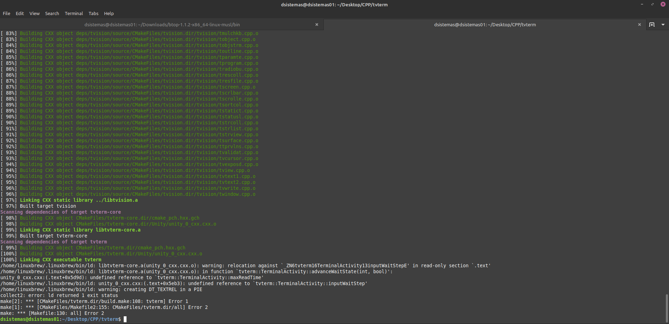Close the tvterm tab
669x324 pixels.
[x=640, y=25]
